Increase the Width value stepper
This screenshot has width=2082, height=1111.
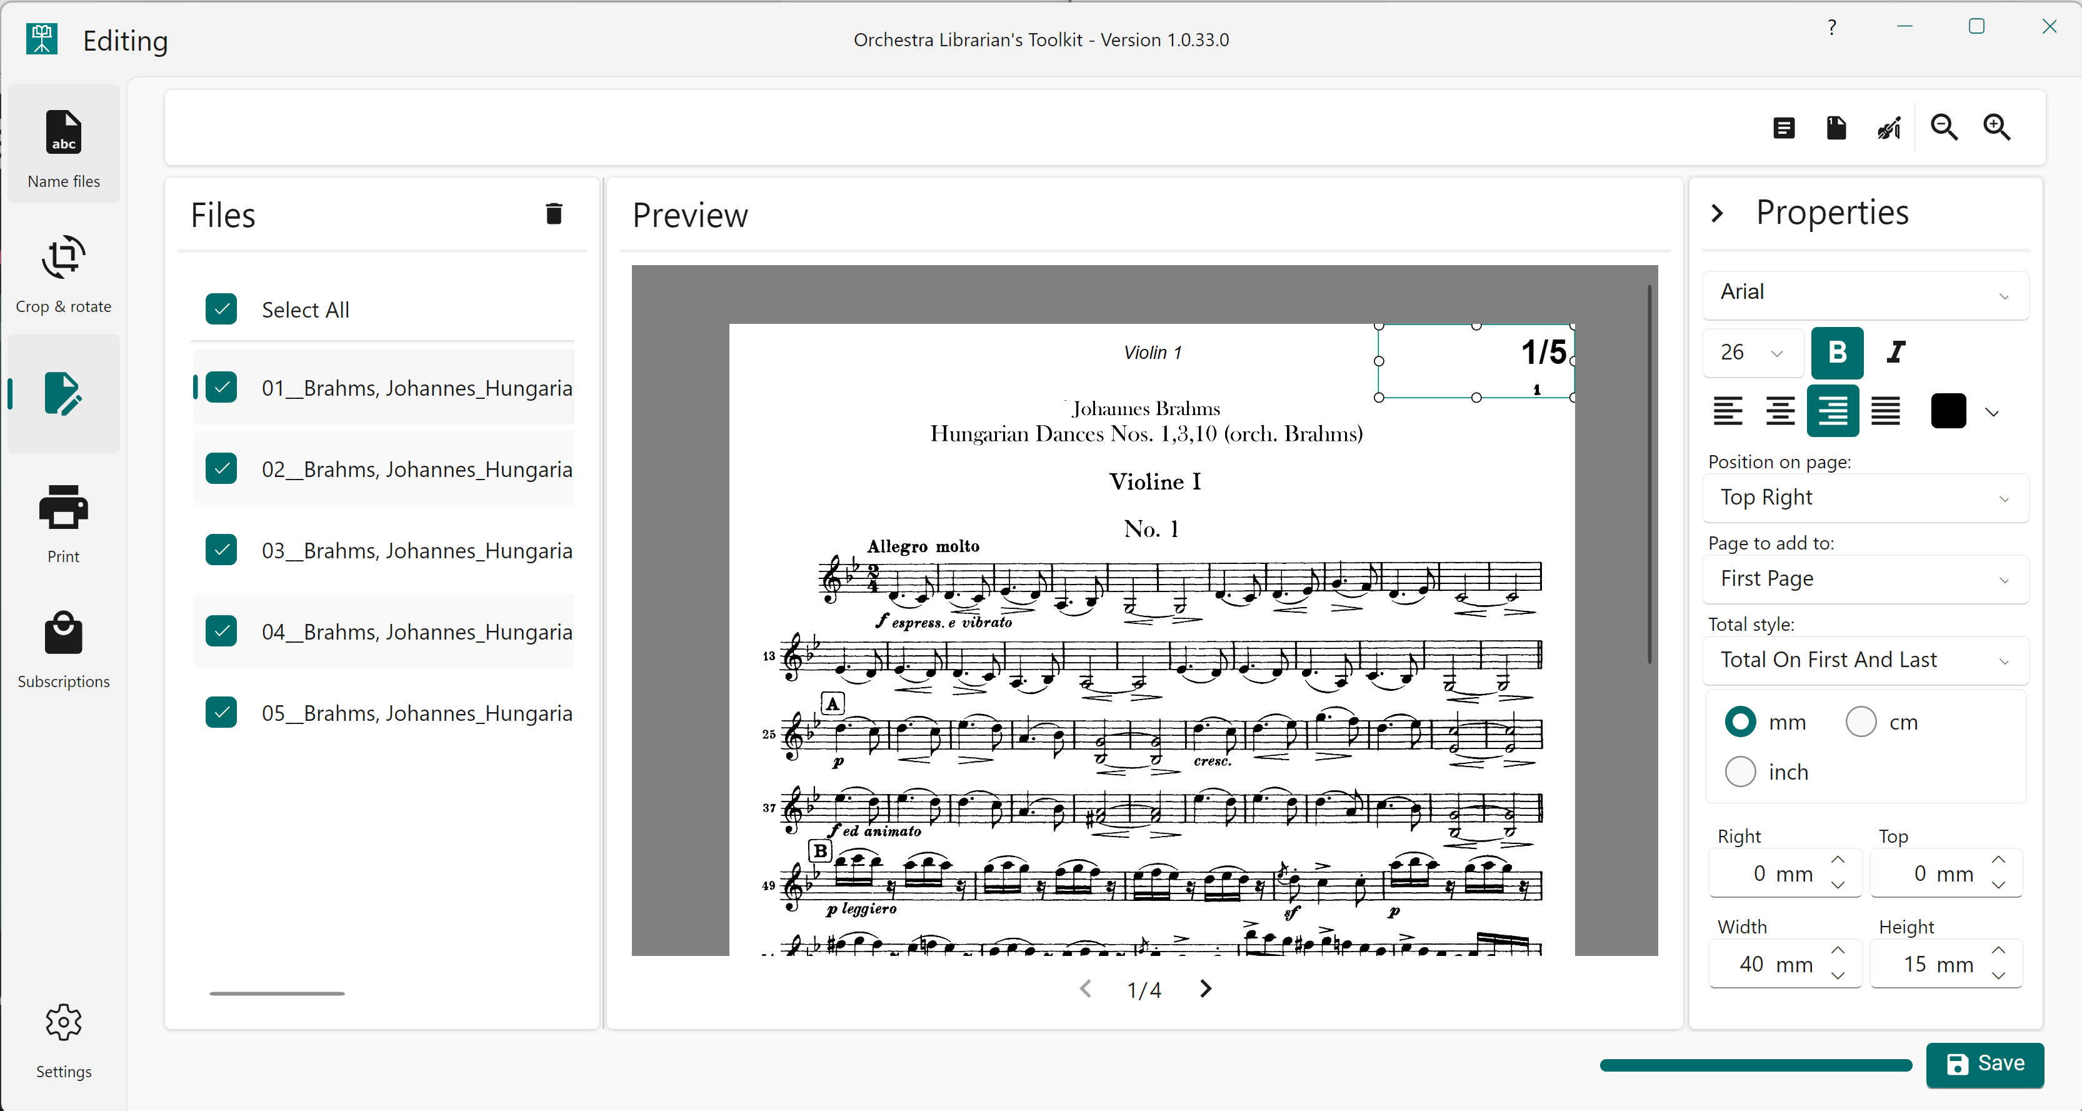pos(1837,950)
